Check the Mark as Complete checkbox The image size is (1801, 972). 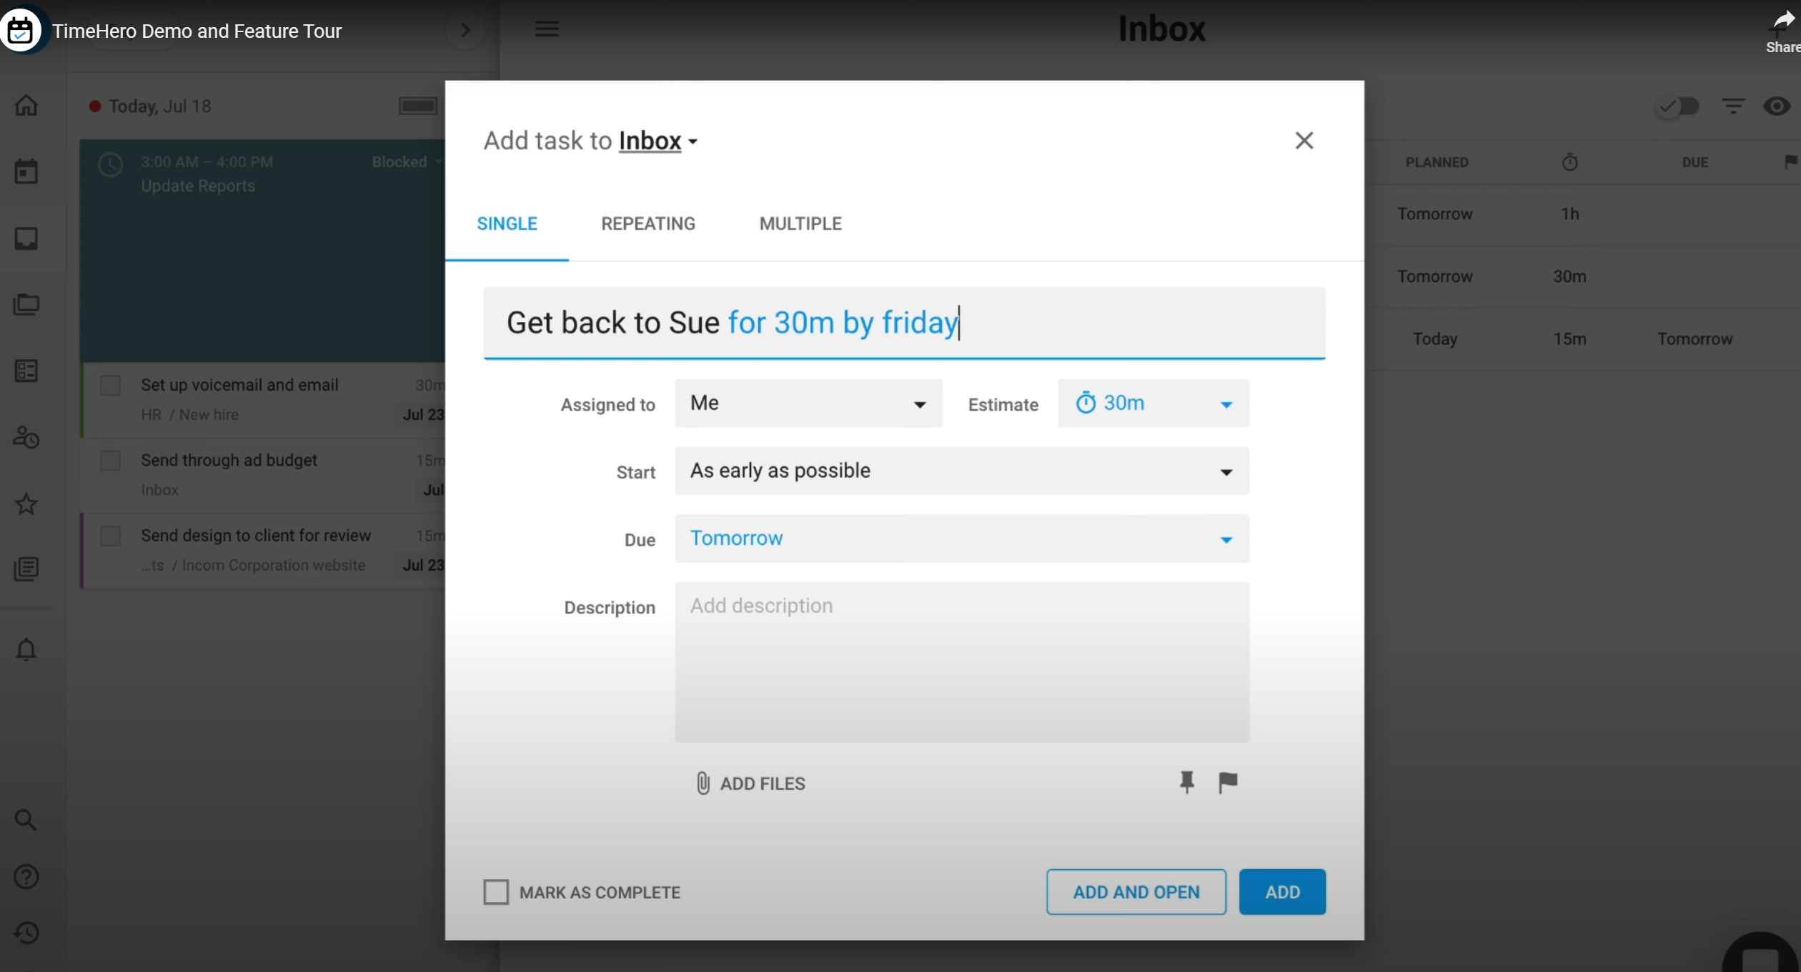[x=496, y=892]
